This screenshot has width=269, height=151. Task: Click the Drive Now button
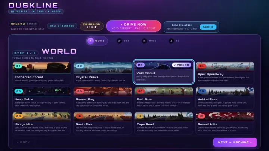(x=133, y=26)
